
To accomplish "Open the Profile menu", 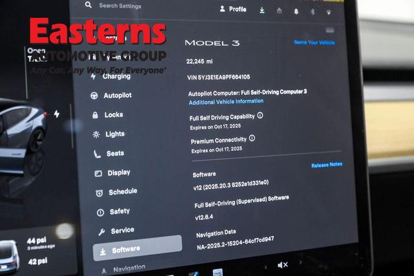I will pos(233,9).
